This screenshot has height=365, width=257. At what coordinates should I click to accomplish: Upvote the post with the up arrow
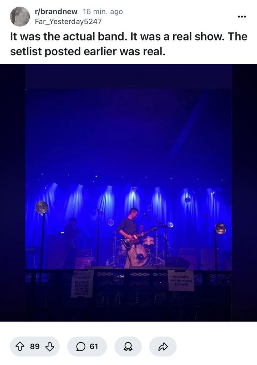point(20,347)
